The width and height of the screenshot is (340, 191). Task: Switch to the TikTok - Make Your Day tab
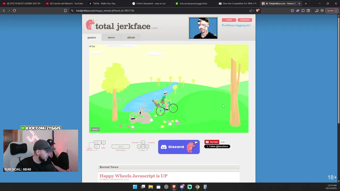pos(108,3)
